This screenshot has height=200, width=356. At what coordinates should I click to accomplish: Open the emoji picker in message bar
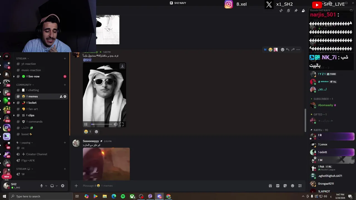point(293,186)
